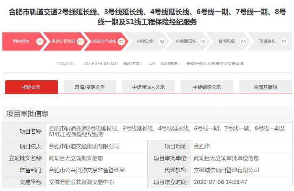Select the 招标公告发布 progress step
The width and height of the screenshot is (294, 191).
tap(63, 41)
